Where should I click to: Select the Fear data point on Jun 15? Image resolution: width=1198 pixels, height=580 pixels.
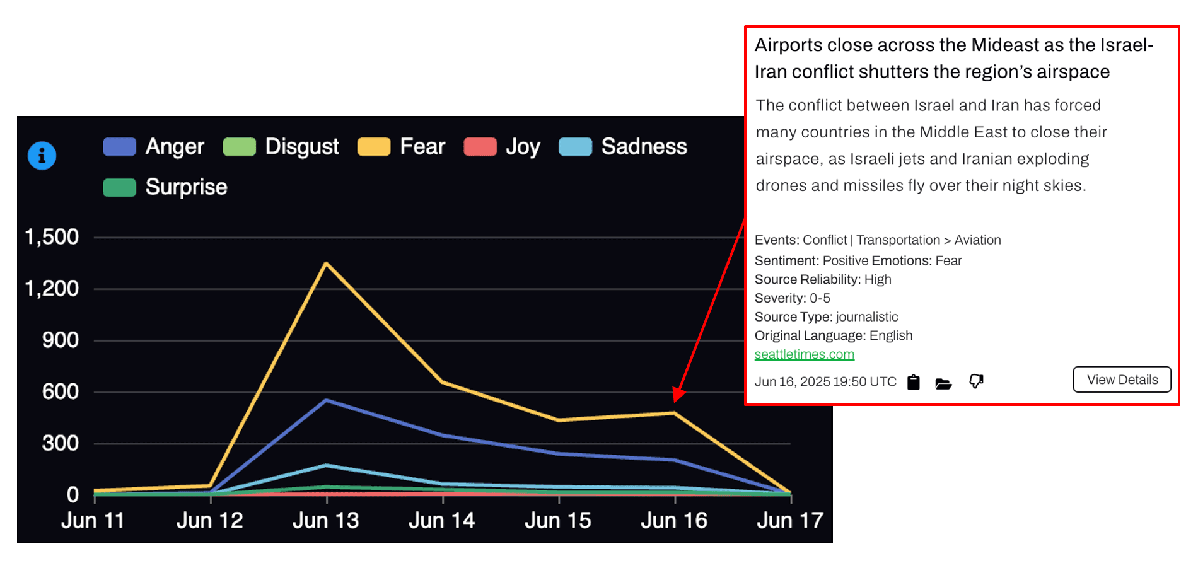tap(559, 420)
